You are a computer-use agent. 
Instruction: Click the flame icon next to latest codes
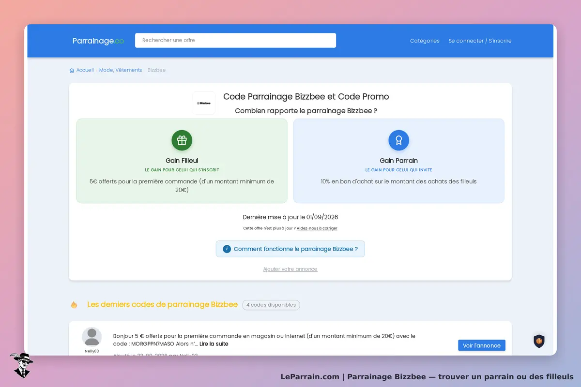click(74, 305)
